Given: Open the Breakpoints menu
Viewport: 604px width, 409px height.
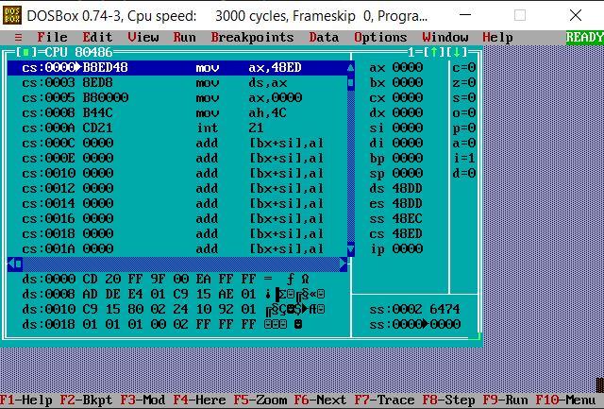Looking at the screenshot, I should coord(252,38).
